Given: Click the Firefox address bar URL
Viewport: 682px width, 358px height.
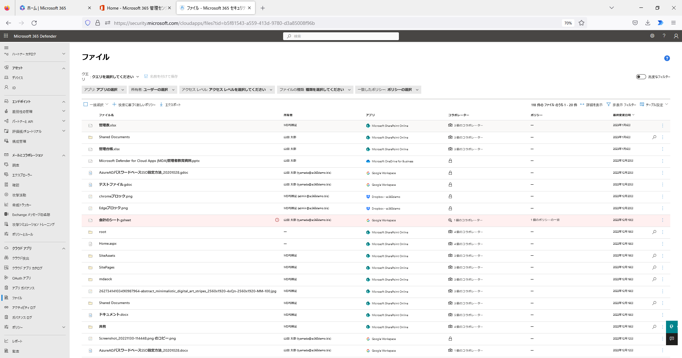Looking at the screenshot, I should click(214, 23).
